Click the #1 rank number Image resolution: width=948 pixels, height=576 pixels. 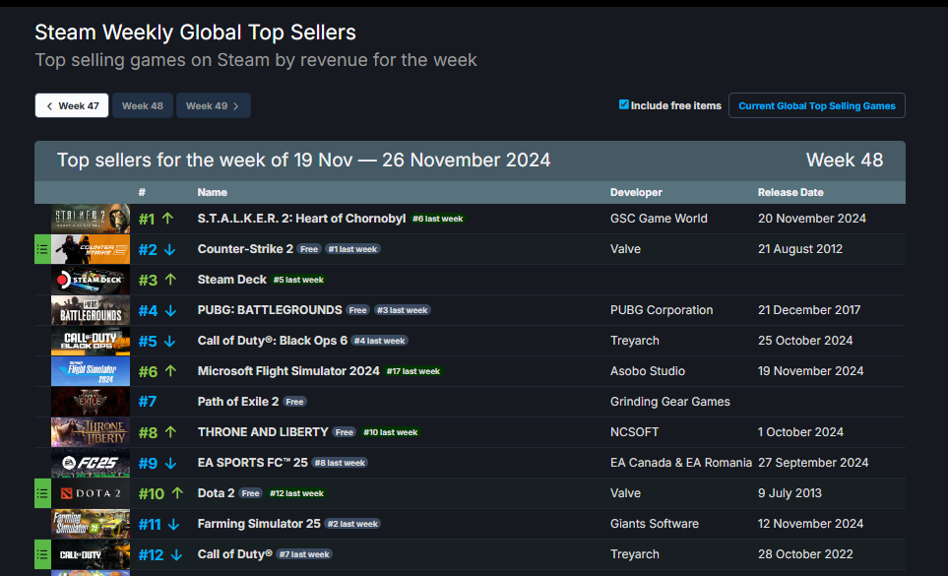pos(147,219)
